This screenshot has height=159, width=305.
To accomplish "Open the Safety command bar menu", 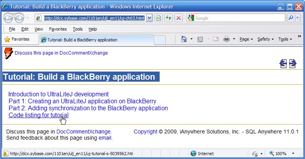I will pyautogui.click(x=266, y=39).
